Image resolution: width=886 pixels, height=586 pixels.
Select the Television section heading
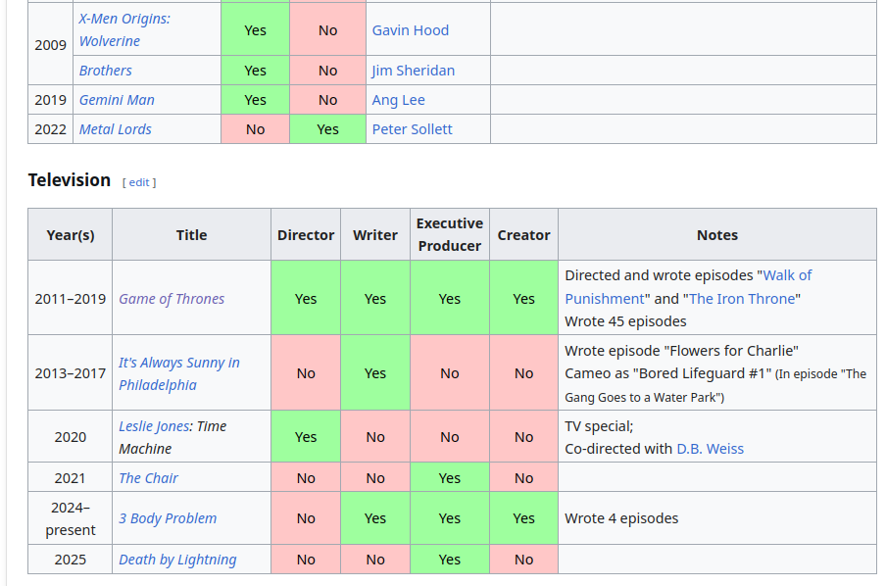click(70, 180)
